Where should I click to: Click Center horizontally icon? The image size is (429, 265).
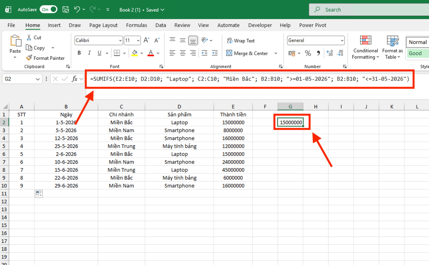point(183,53)
